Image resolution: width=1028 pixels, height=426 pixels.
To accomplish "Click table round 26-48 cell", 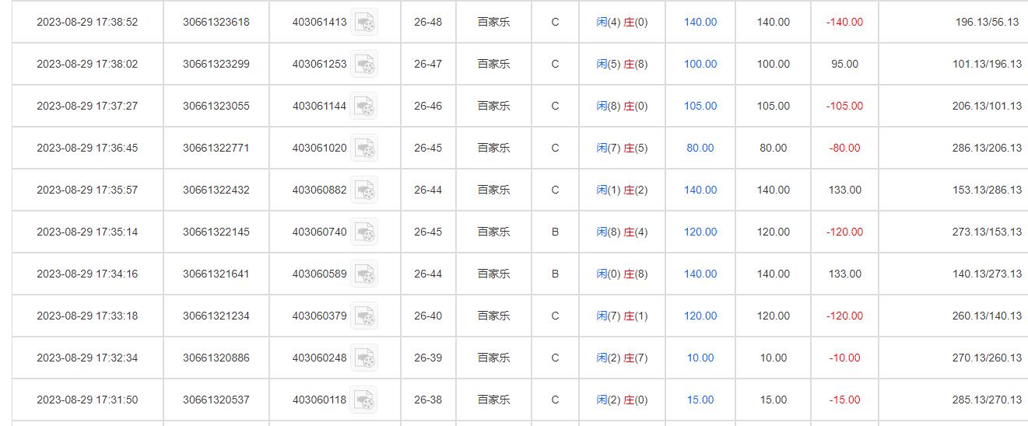I will (428, 23).
